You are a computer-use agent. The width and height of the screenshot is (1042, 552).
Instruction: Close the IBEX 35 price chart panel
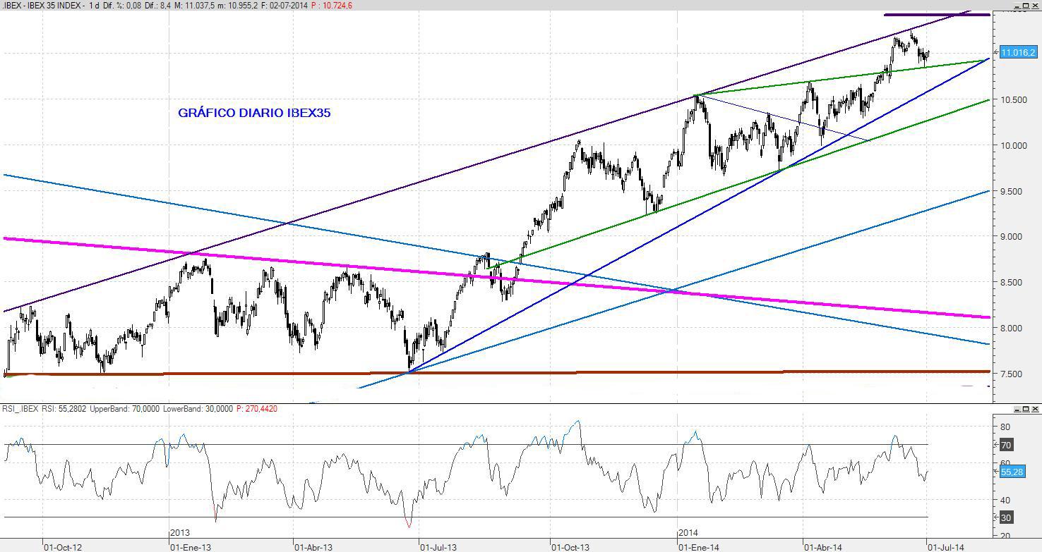point(1035,5)
